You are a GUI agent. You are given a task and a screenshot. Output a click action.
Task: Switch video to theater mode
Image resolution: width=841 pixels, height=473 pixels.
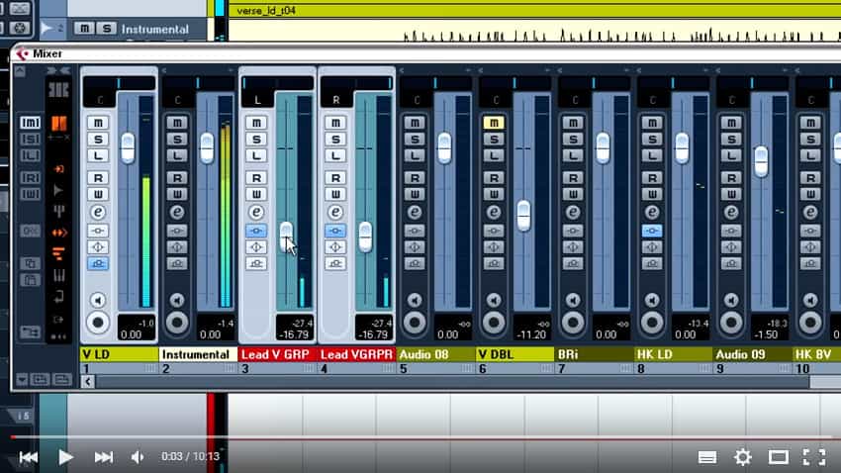[779, 457]
